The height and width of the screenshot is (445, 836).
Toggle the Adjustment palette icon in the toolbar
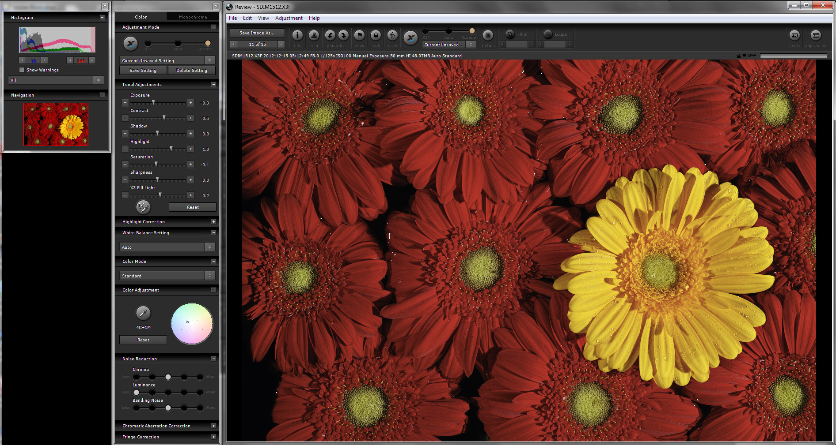point(816,35)
